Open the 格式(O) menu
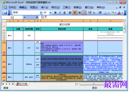 55,7
